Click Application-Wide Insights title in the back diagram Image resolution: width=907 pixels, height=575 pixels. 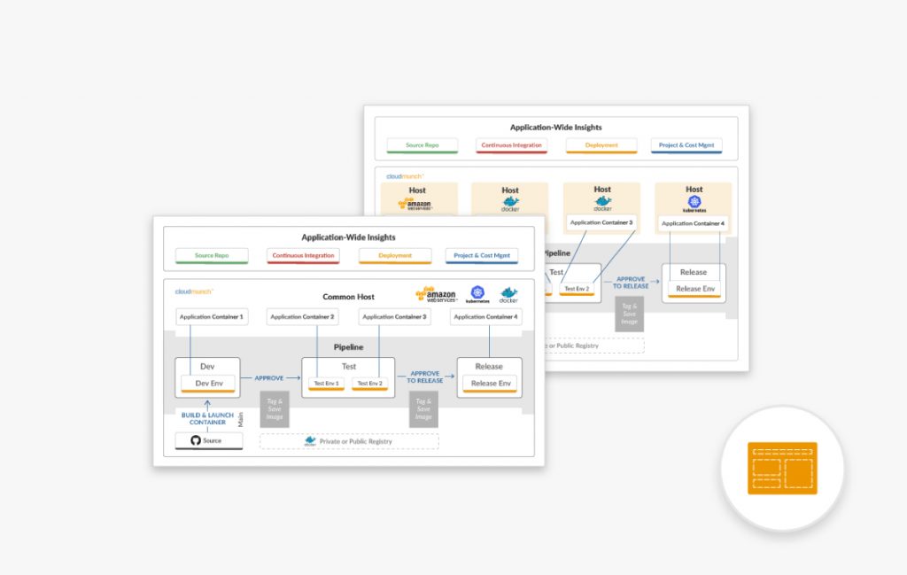pos(556,128)
